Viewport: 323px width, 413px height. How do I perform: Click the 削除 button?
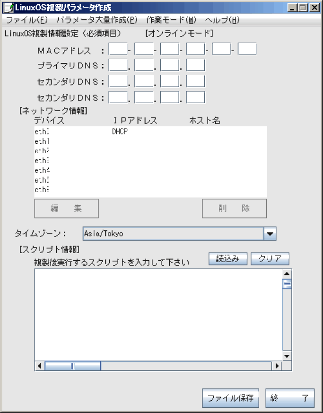[234, 208]
